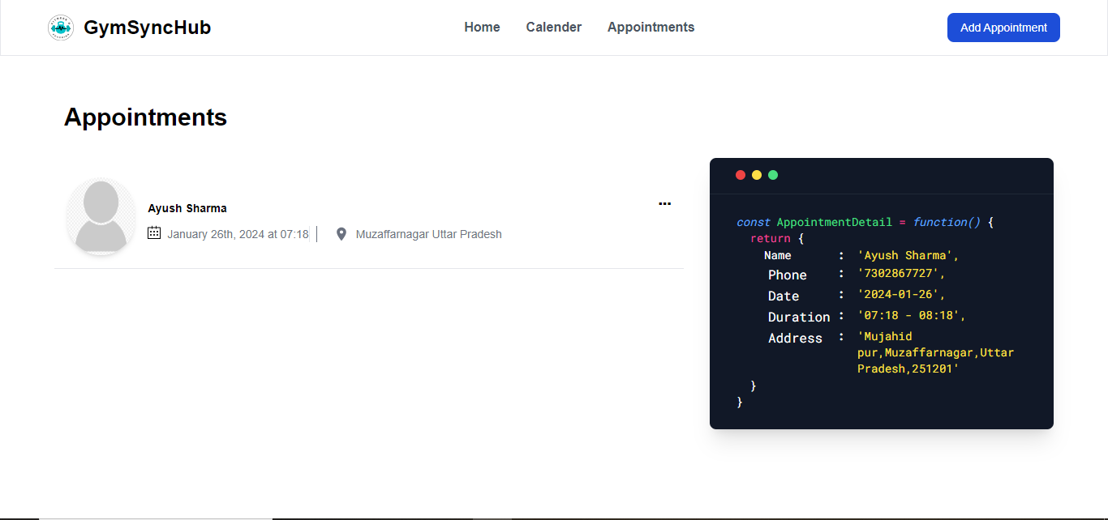Click the 'return {' code line
1108x520 pixels.
pyautogui.click(x=777, y=239)
